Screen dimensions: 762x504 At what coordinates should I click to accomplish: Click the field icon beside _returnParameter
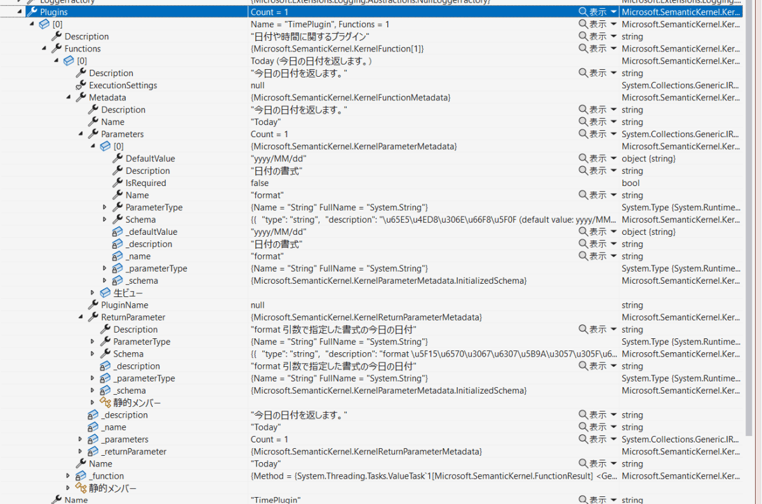click(93, 452)
